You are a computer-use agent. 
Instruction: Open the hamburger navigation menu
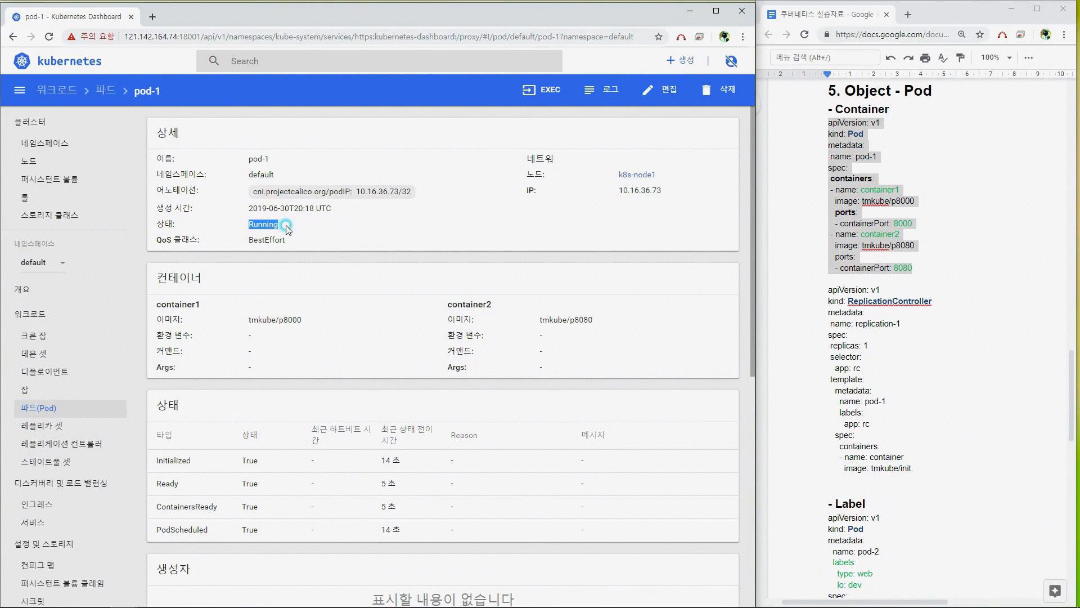pyautogui.click(x=20, y=90)
